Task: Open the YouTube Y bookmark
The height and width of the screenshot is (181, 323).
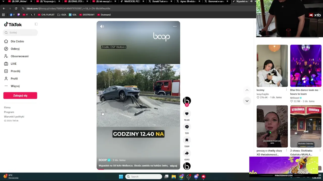Action: pos(25,15)
